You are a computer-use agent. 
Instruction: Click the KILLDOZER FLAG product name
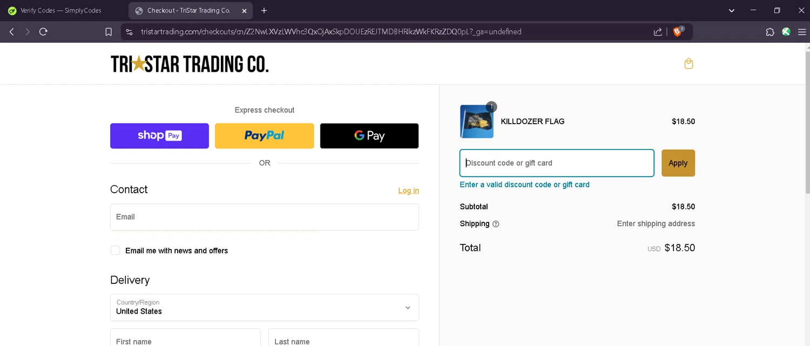[x=532, y=121]
